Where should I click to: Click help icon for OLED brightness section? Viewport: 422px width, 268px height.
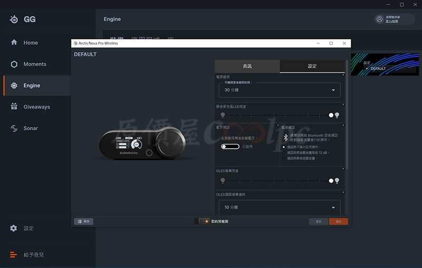pos(343,169)
